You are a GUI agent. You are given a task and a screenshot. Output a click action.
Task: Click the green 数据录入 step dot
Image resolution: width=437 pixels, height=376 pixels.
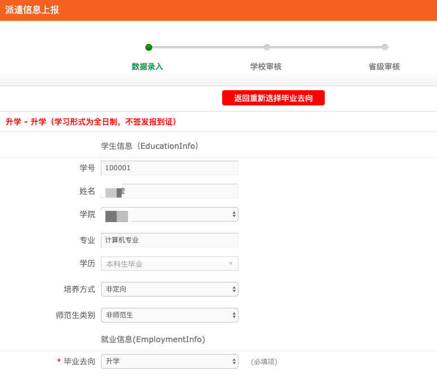[149, 47]
